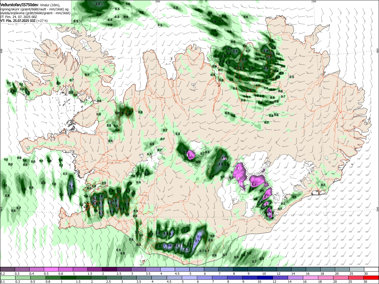Image resolution: width=379 pixels, height=284 pixels.
Task: Select the dark teal swatch between 9 and 10, upper row
Action: [255, 269]
